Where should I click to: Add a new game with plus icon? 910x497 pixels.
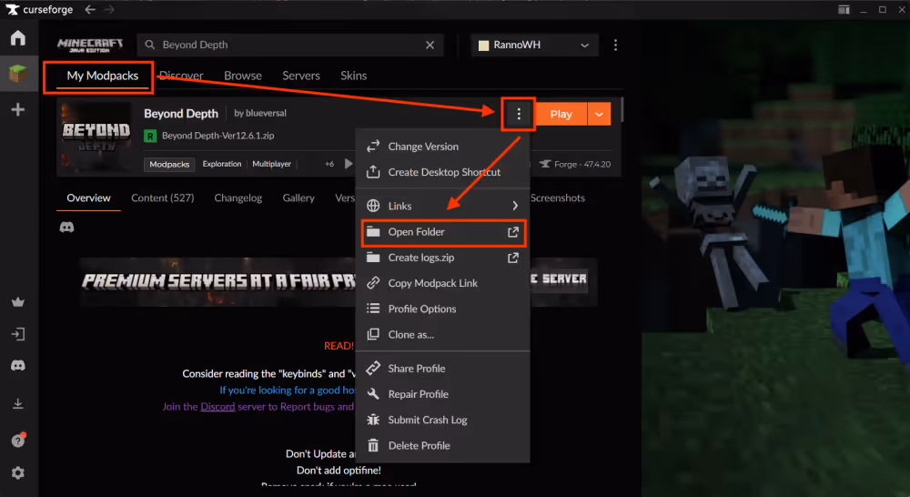[18, 110]
